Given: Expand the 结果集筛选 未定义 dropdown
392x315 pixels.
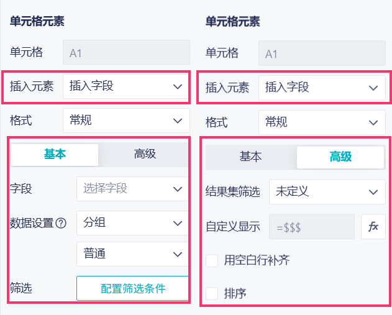Looking at the screenshot, I should 327,192.
